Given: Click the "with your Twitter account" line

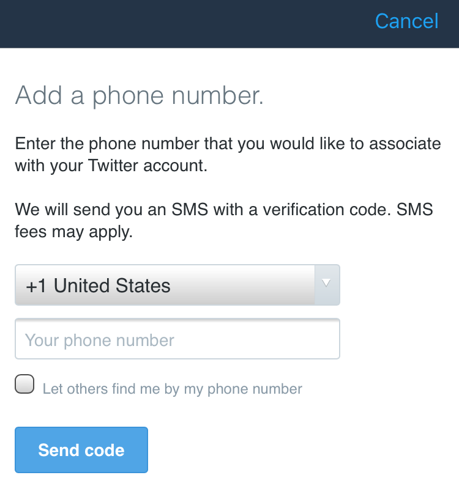Looking at the screenshot, I should [111, 165].
